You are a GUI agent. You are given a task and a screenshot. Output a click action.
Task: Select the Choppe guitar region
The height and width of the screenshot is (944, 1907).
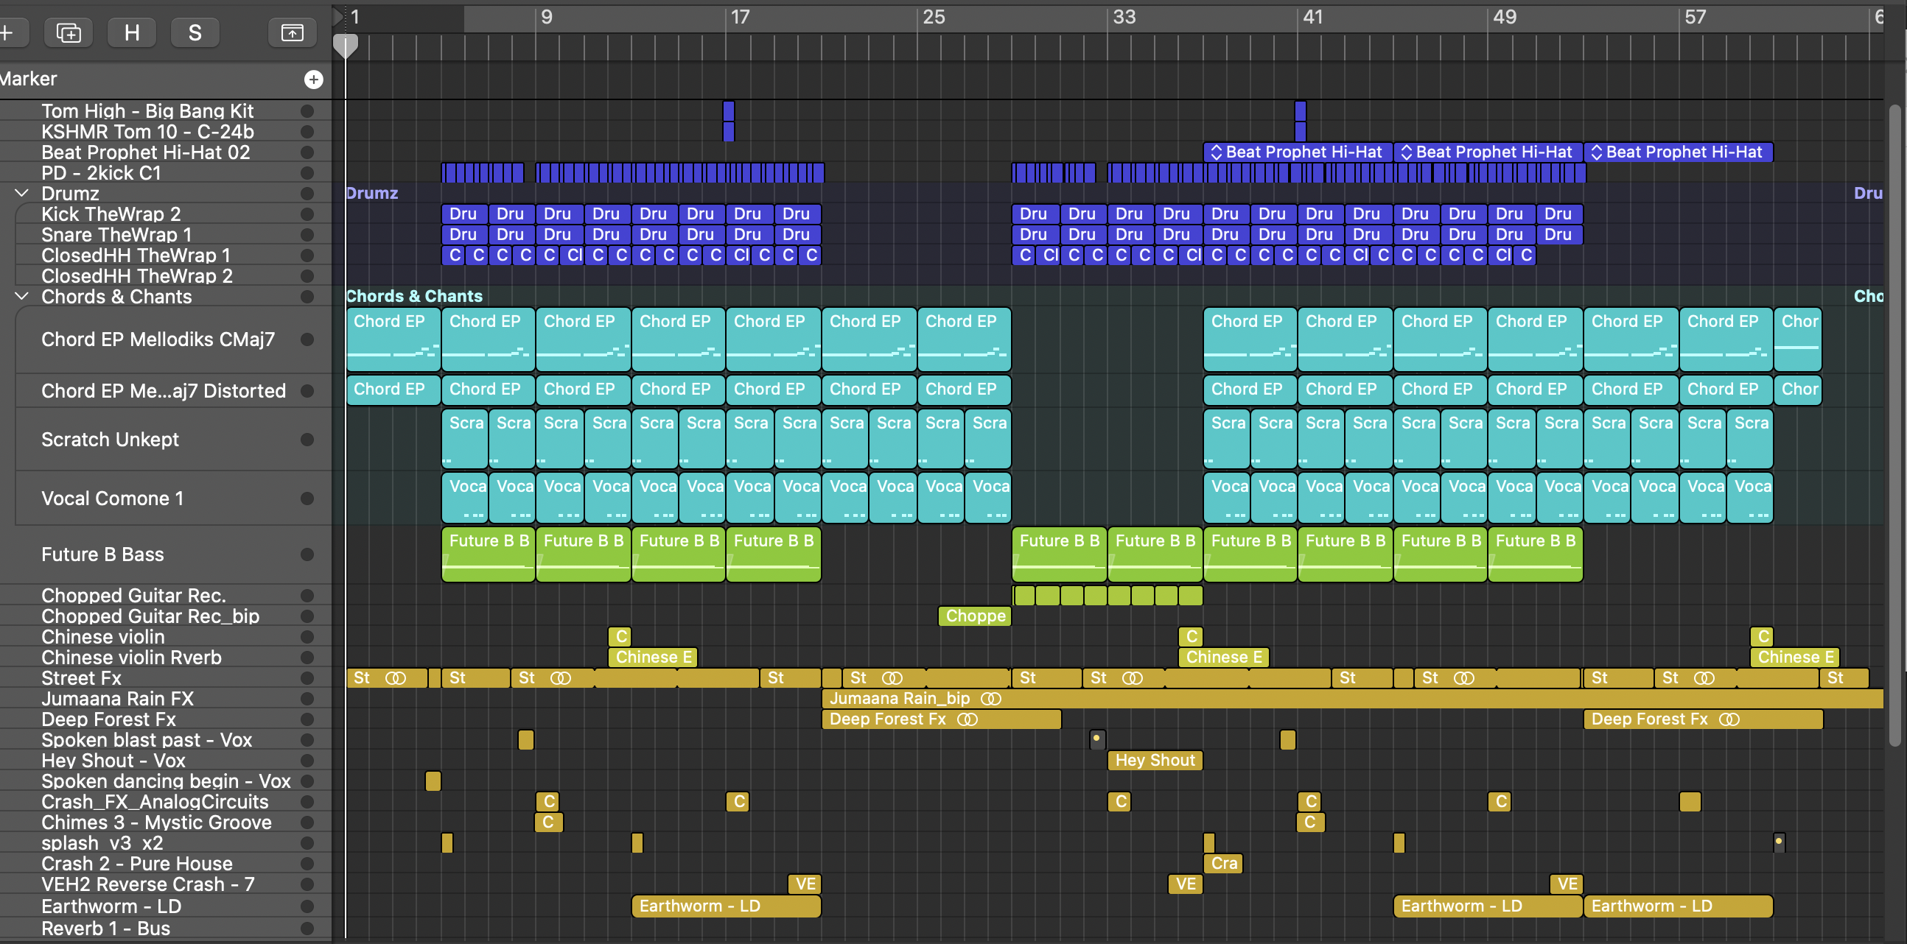point(974,616)
